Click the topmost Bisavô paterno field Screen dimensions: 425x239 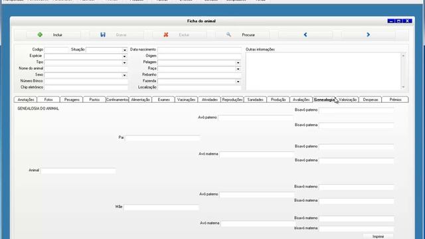click(x=357, y=110)
